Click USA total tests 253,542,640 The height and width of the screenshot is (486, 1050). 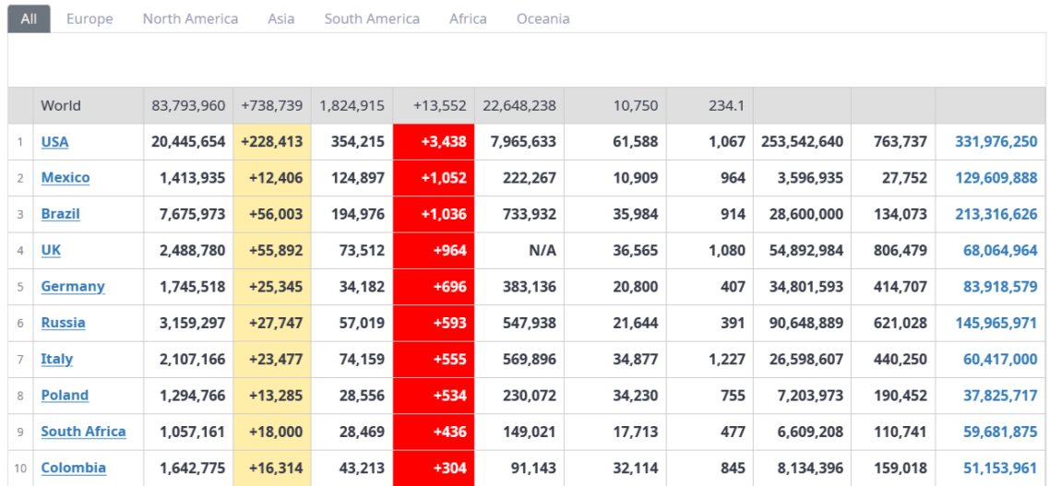point(802,142)
